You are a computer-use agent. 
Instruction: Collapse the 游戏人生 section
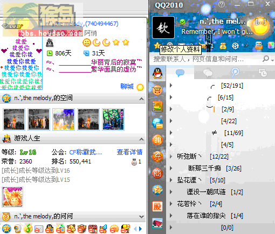142,139
